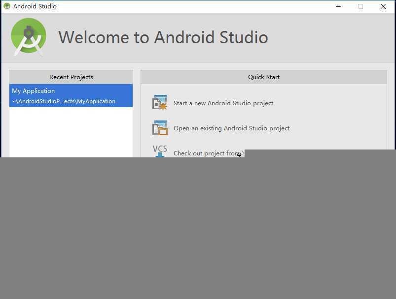The image size is (396, 299).
Task: Click the open existing project folder icon
Action: (x=160, y=128)
